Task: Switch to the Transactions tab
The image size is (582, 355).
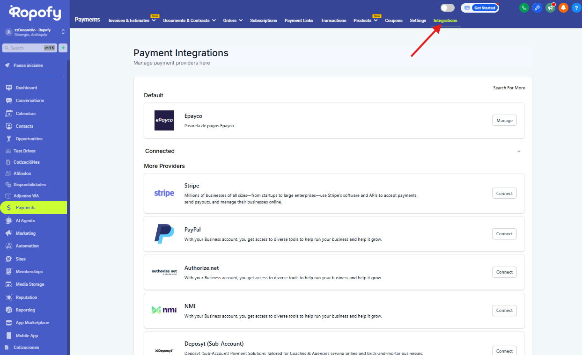Action: point(333,21)
